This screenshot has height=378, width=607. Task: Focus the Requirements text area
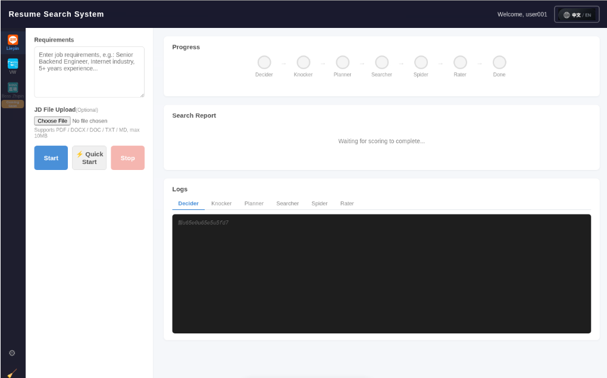pos(89,72)
